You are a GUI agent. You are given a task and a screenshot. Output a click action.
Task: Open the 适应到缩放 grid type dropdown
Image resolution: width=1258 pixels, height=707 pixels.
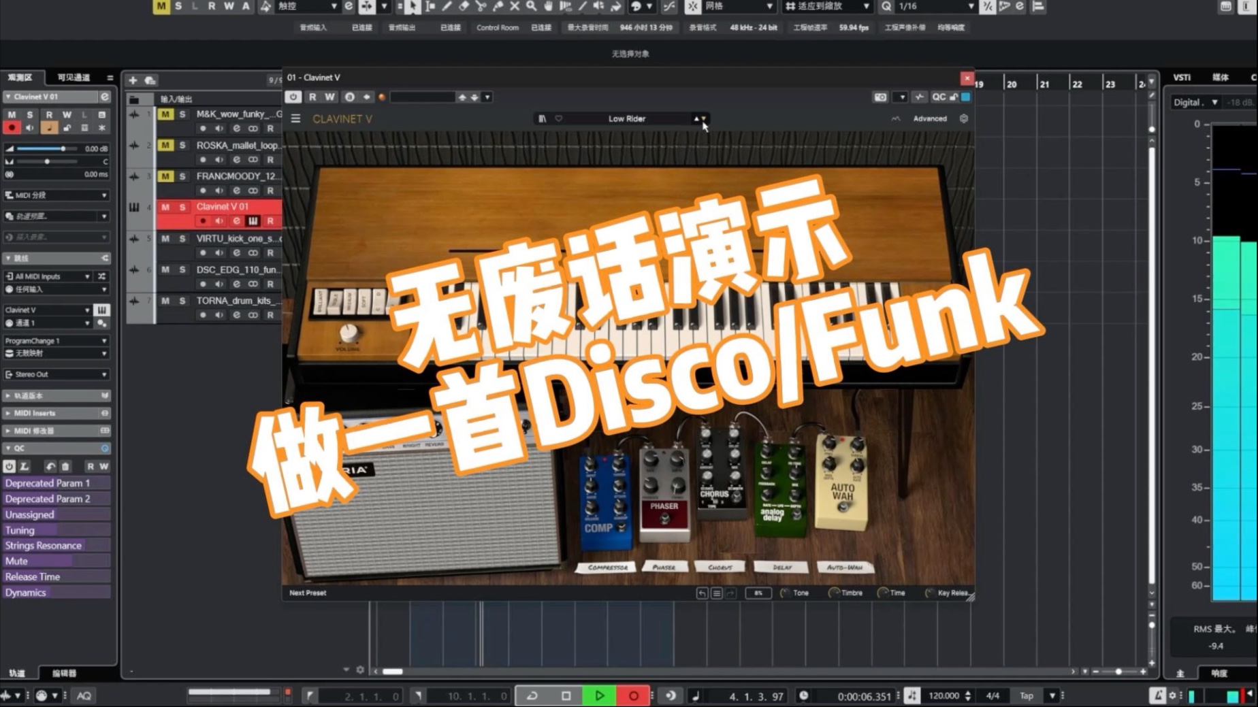pyautogui.click(x=826, y=6)
